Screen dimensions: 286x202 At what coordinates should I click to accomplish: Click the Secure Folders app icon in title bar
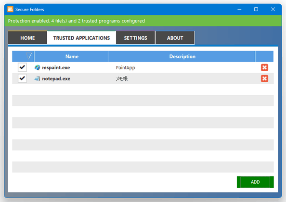(10, 9)
